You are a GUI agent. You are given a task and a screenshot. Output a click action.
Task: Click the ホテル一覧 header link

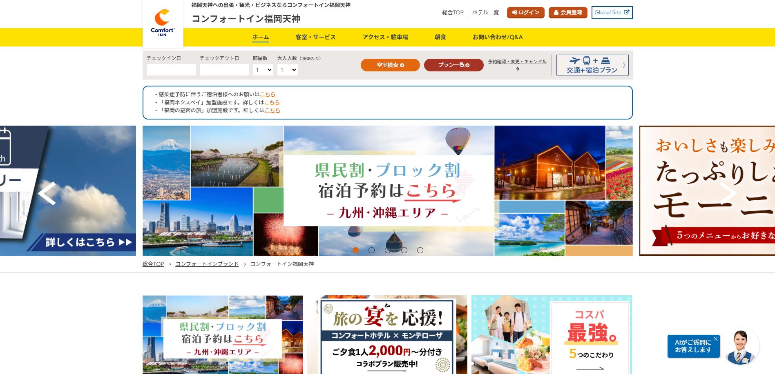pos(485,12)
